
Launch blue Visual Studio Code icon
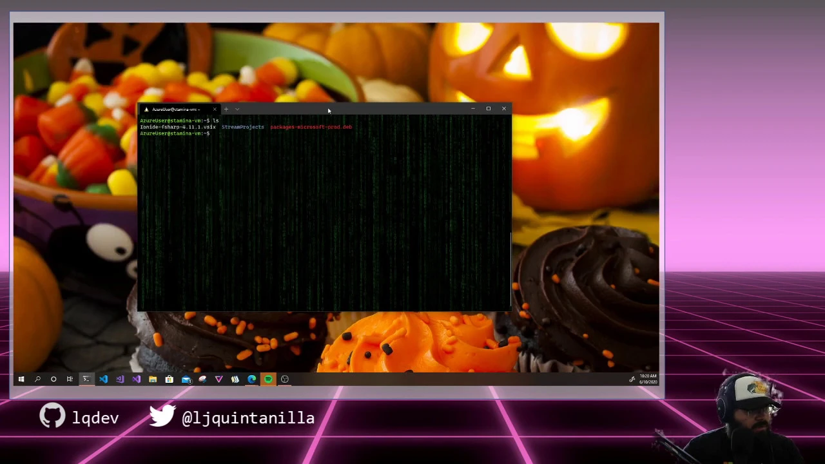[103, 379]
